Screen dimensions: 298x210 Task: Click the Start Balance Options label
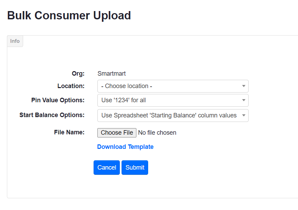pyautogui.click(x=52, y=115)
